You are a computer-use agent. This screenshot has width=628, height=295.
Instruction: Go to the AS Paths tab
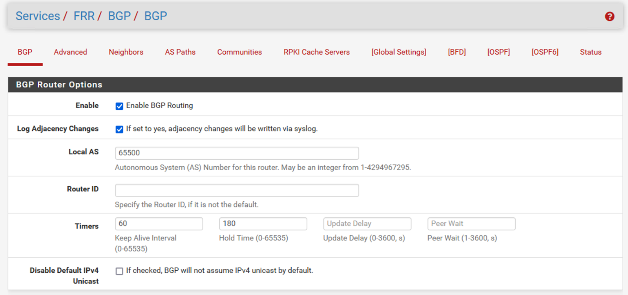(180, 52)
